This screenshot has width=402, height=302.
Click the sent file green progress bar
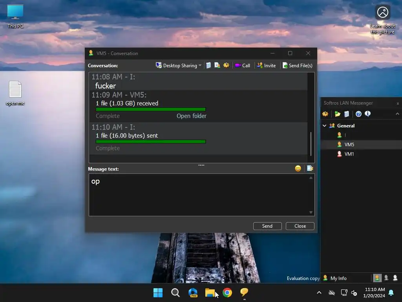(151, 142)
